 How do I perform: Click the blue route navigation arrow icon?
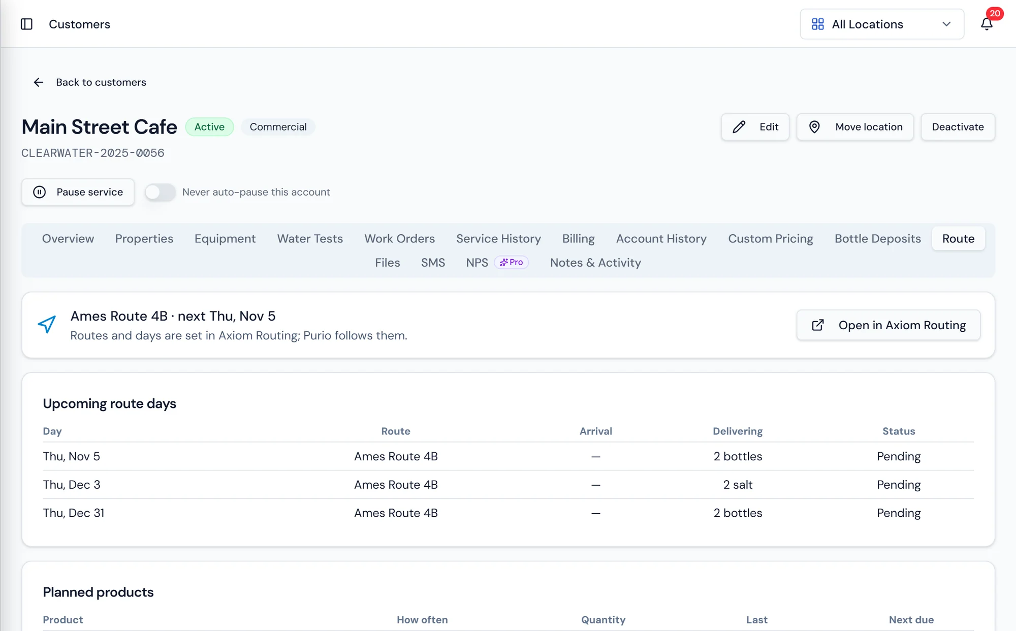coord(47,325)
